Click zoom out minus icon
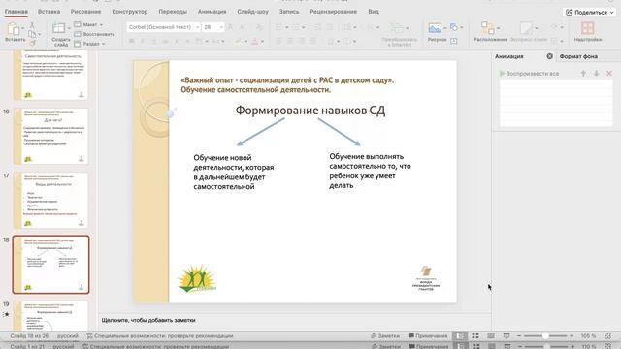Viewport: 621px width, 349px height. point(519,336)
